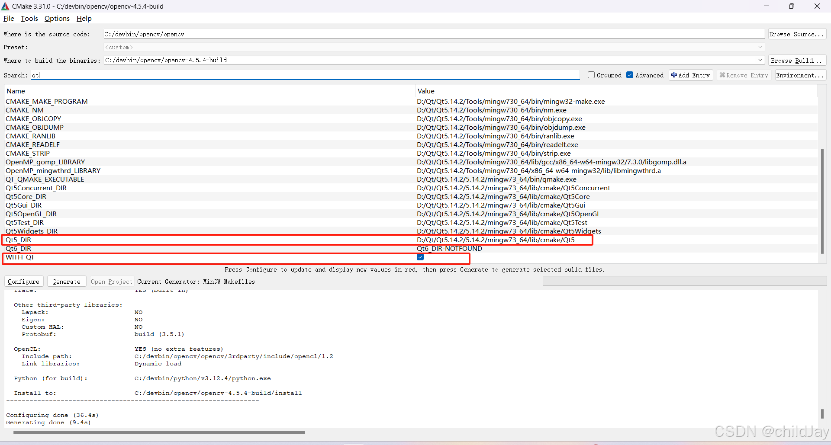This screenshot has width=831, height=445.
Task: Click the progress bar beside the generator label
Action: [x=685, y=281]
